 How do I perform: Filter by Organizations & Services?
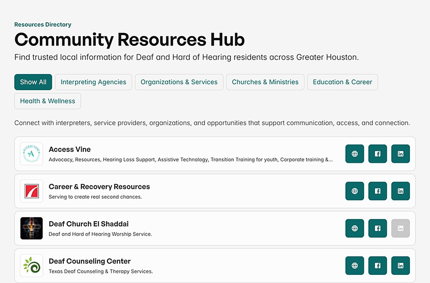point(179,82)
